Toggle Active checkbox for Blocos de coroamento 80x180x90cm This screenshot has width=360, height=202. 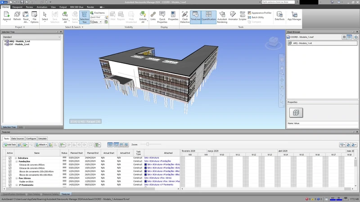point(10,175)
